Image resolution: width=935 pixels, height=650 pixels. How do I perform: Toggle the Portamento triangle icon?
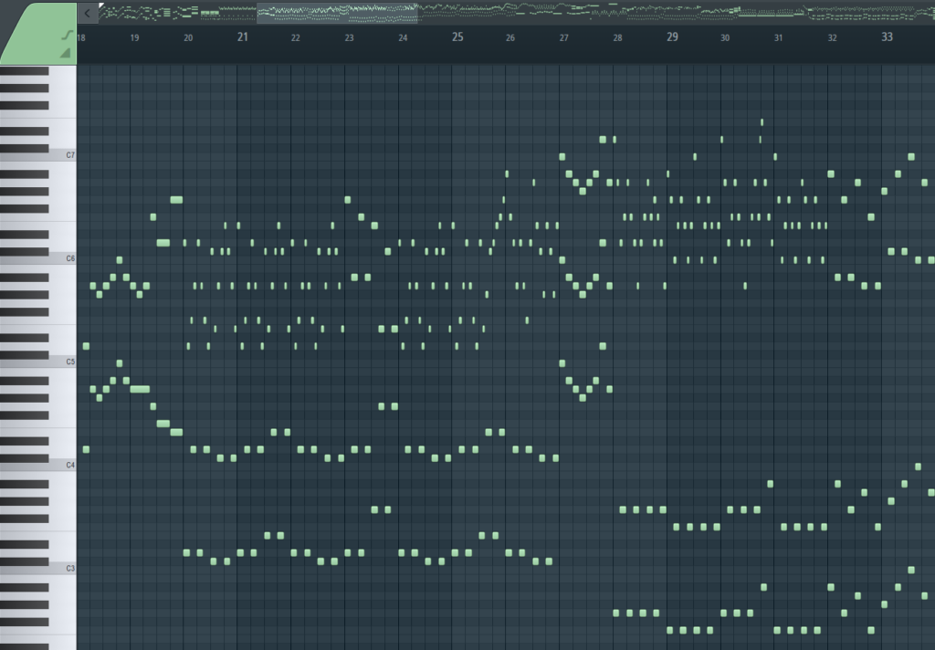[x=66, y=54]
